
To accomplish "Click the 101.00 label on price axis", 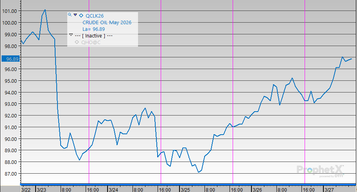I will coord(9,11).
